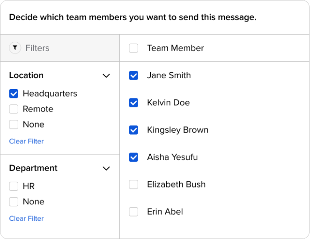This screenshot has width=310, height=239.
Task: Deselect Jane Smith
Action: point(133,75)
